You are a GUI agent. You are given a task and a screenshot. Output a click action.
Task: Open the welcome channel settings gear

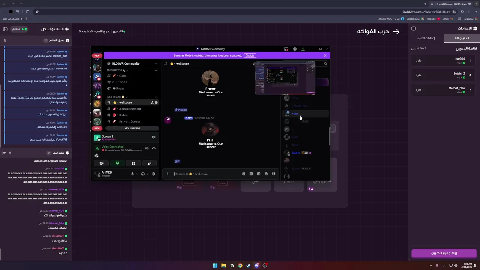pyautogui.click(x=156, y=102)
